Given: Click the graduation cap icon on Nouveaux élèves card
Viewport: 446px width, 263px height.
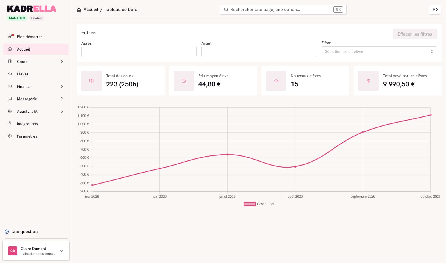Looking at the screenshot, I should coord(276,81).
